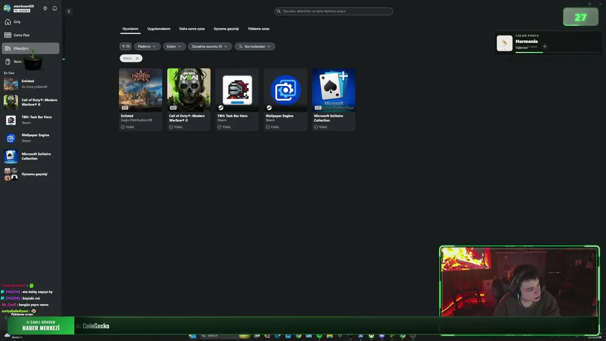Collapse sidebar with the back chevron
Viewport: 606px width, 341px height.
69,11
